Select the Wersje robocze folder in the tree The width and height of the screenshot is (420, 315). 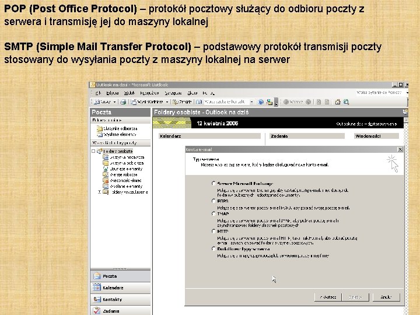[120, 174]
